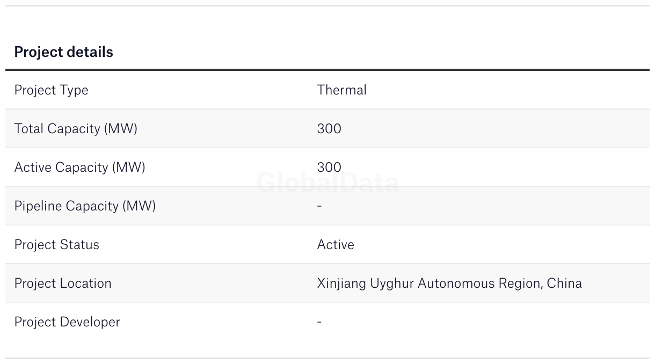
Task: Select the Pipeline Capacity (MW) label
Action: coord(85,206)
